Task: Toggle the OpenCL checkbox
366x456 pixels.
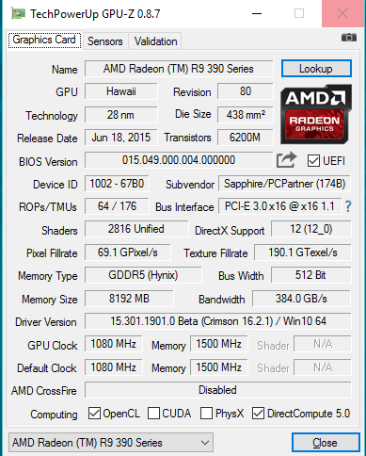Action: click(x=94, y=414)
